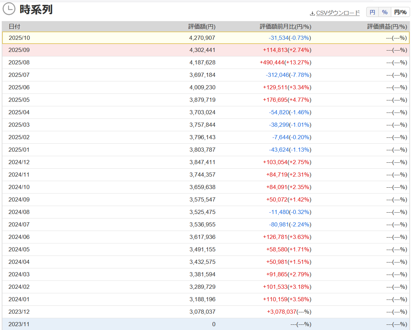The image size is (411, 330).
Task: Click the 2024/06 date cell
Action: point(19,237)
